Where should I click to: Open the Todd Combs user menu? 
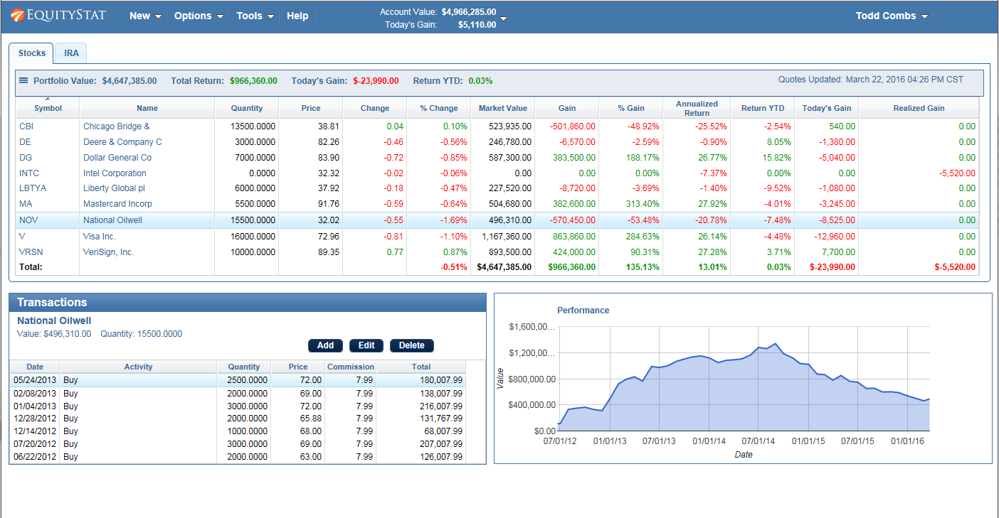coord(892,16)
